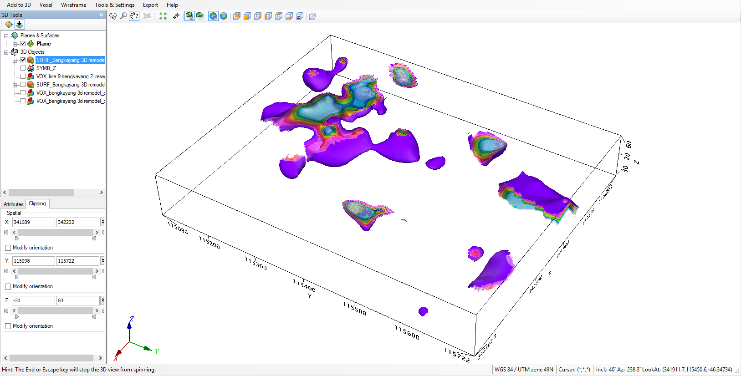Click the plain globe icon in toolbar
Viewport: 741px width, 376px height.
224,16
